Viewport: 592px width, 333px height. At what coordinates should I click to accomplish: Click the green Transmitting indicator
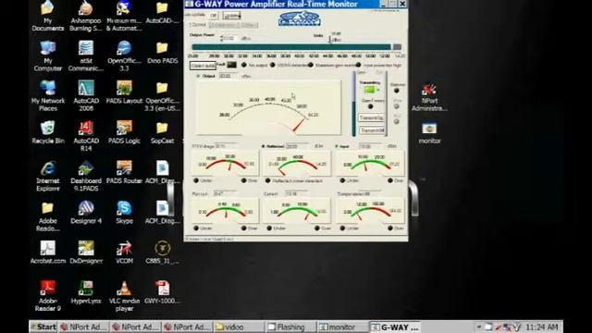370,90
